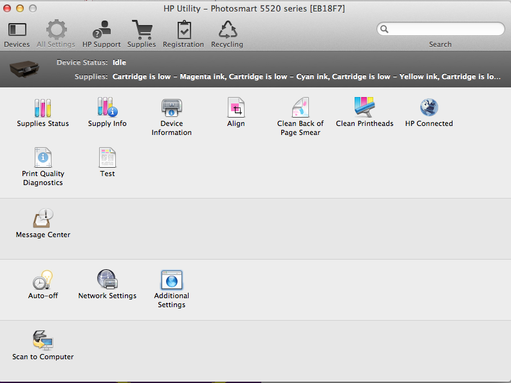Open Network Settings icon
511x383 pixels.
click(x=107, y=280)
